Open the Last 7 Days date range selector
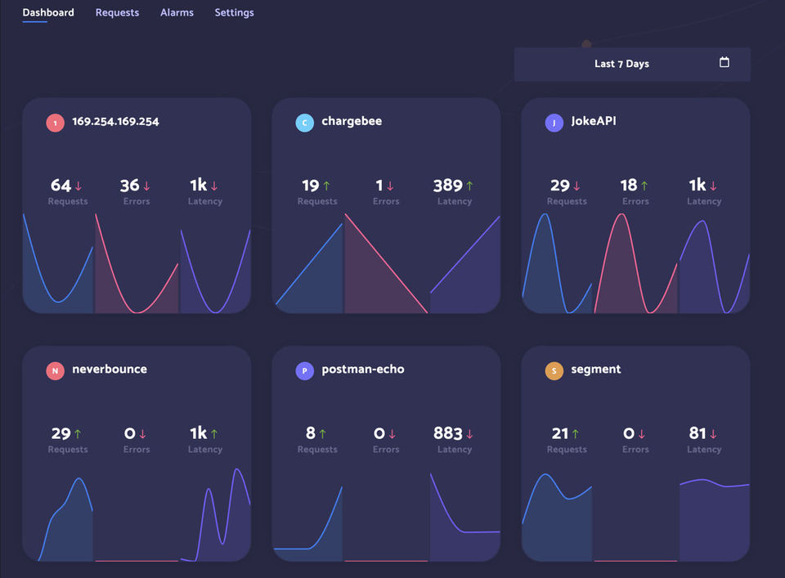This screenshot has width=785, height=578. point(632,64)
